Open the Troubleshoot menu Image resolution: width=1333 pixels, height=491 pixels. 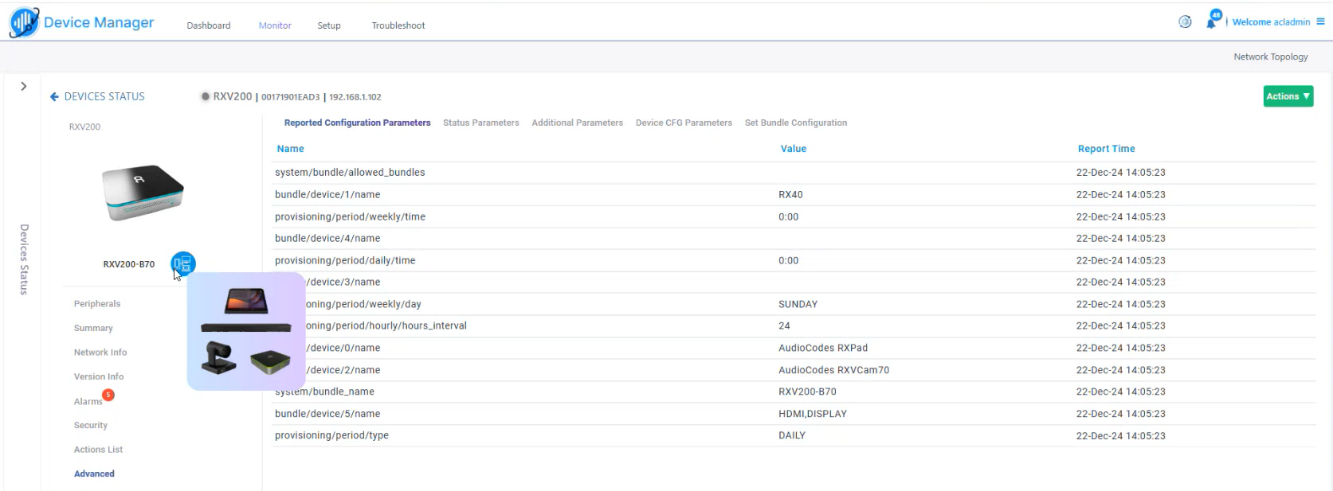(x=398, y=25)
